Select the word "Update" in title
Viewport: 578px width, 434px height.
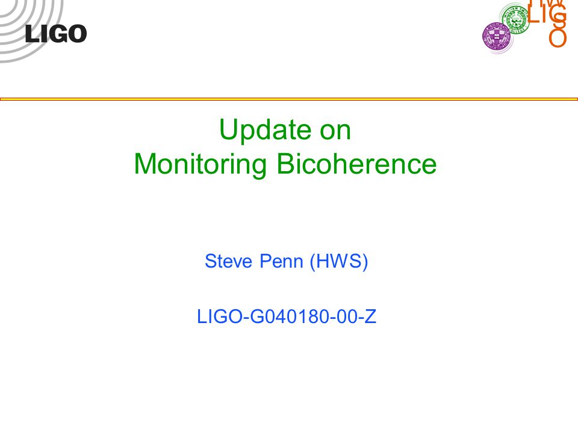click(265, 130)
